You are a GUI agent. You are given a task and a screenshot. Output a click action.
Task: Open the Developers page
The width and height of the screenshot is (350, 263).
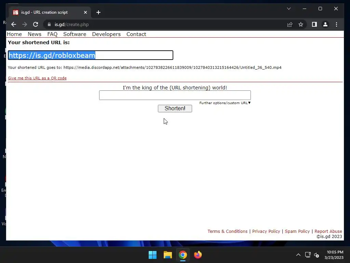(106, 34)
